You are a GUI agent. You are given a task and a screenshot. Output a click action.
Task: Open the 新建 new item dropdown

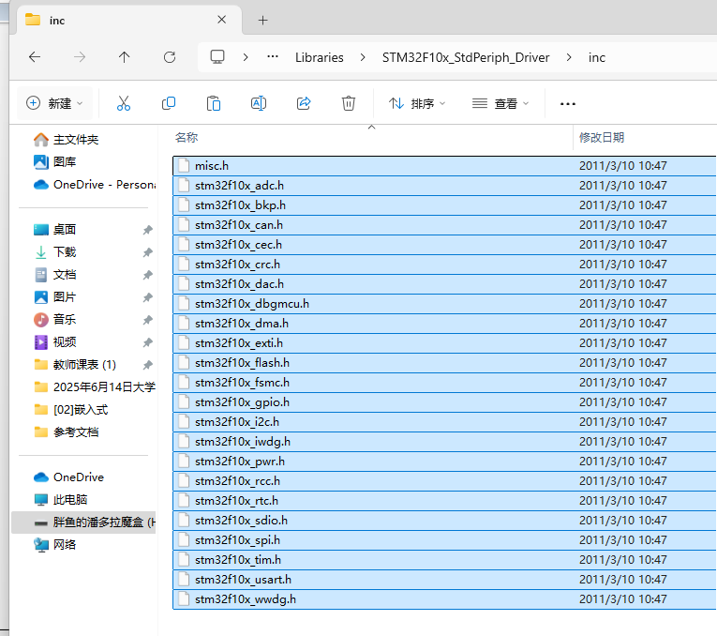55,103
